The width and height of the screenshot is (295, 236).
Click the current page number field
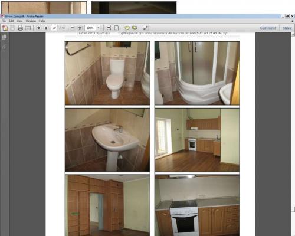coord(54,28)
